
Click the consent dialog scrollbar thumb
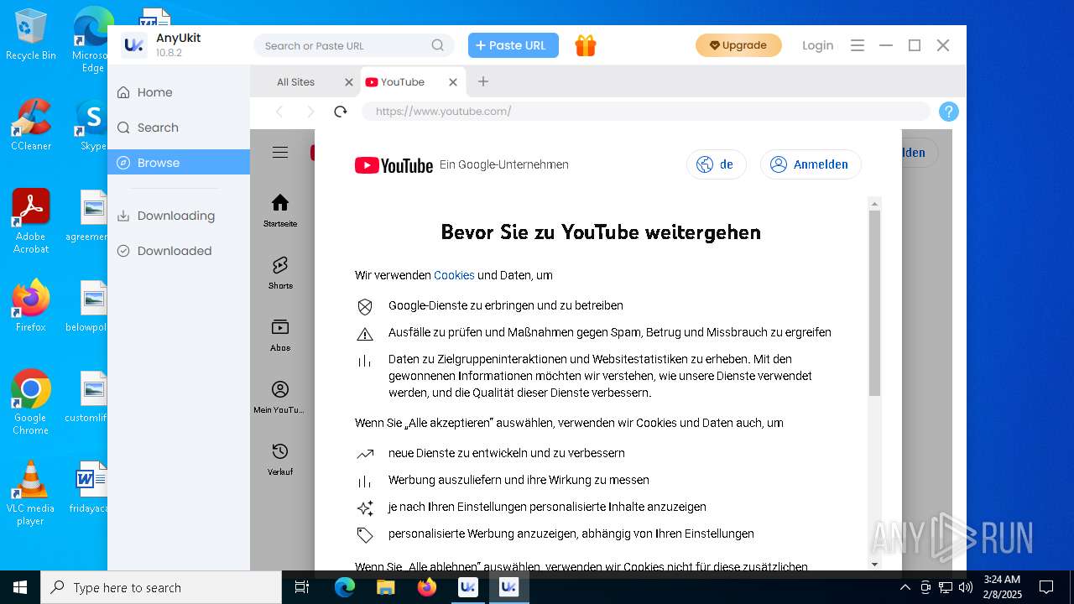pos(874,303)
